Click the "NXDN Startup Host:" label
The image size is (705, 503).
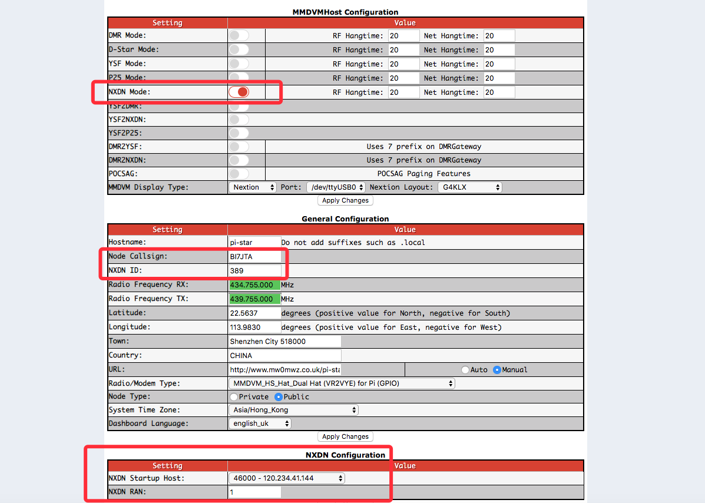pyautogui.click(x=147, y=478)
